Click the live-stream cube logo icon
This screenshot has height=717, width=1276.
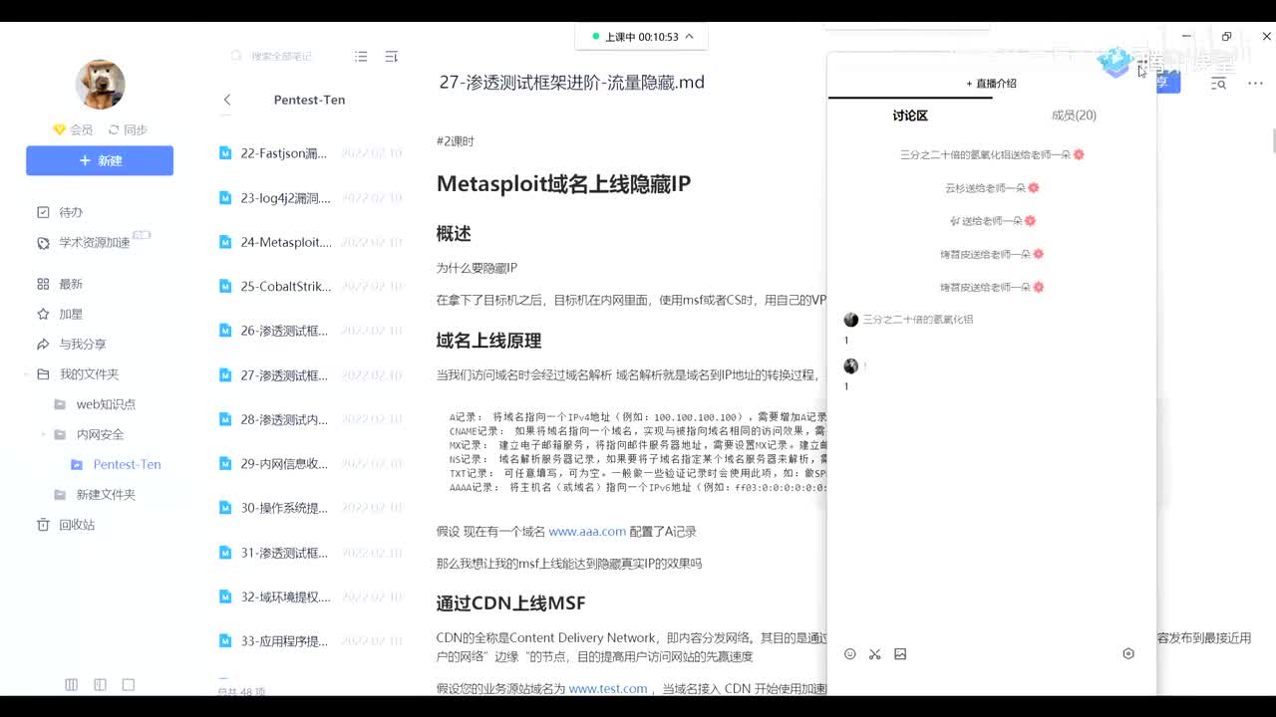click(x=1114, y=62)
